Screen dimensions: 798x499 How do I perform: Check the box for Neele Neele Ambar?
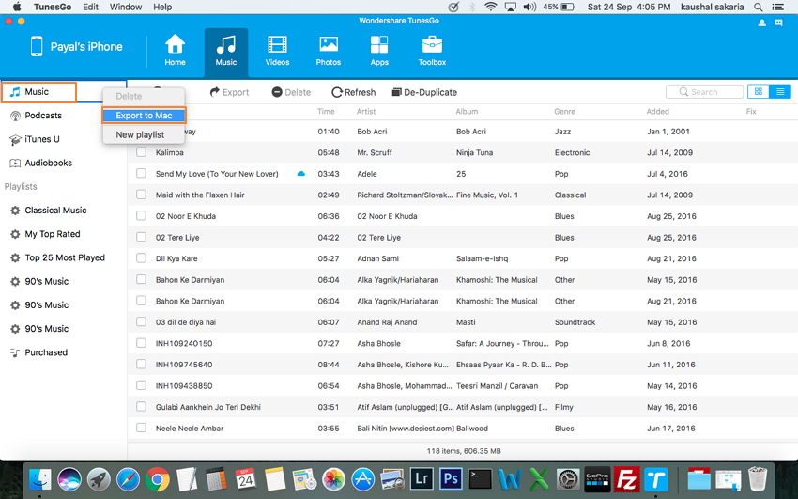(141, 428)
